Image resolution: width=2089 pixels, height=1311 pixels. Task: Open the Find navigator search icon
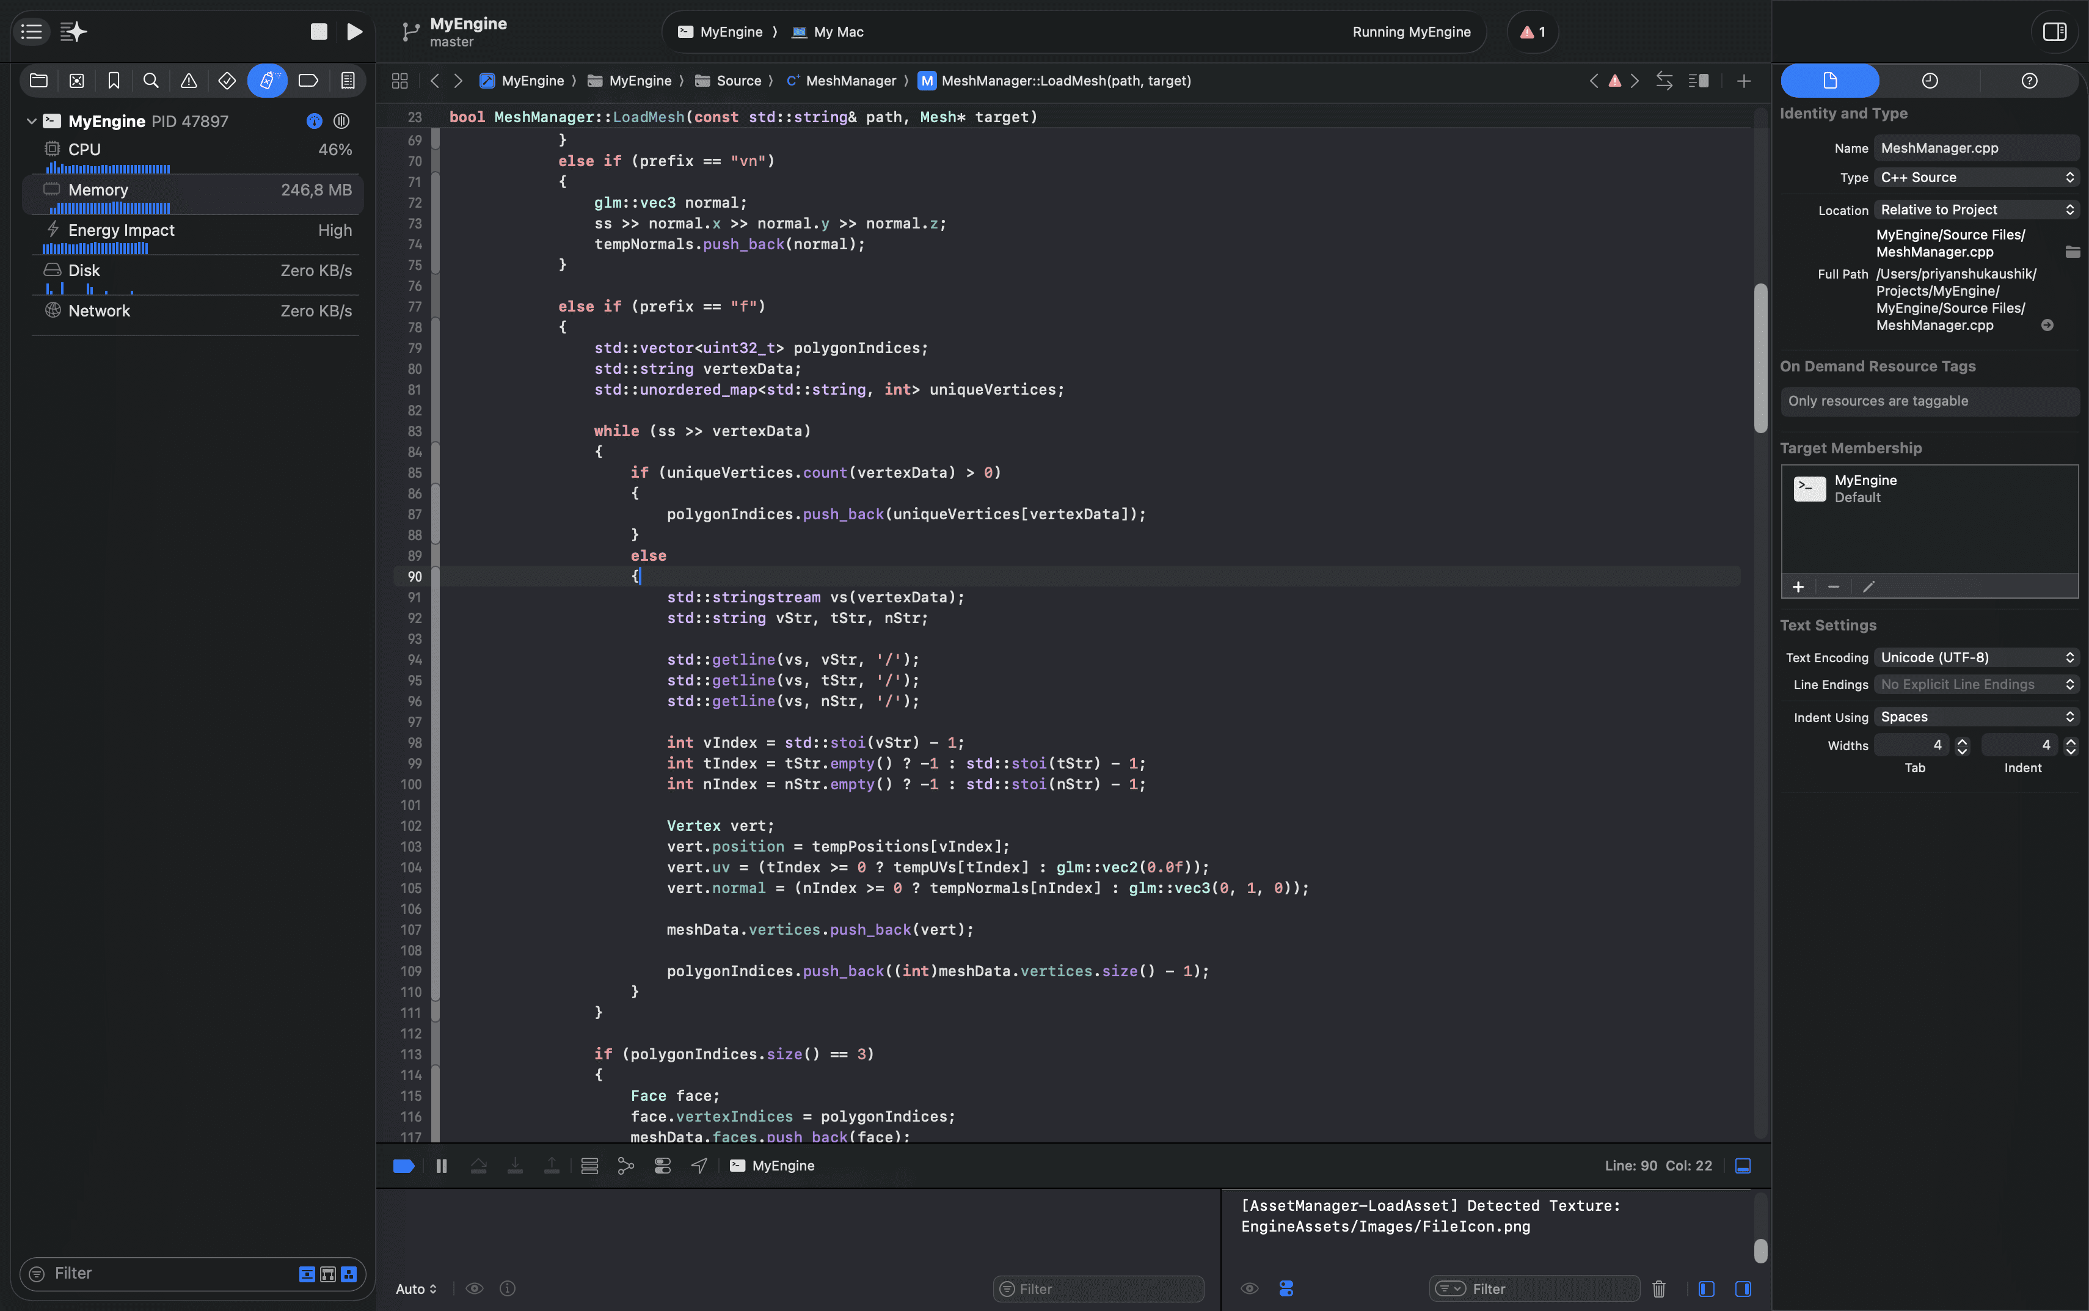coord(151,81)
